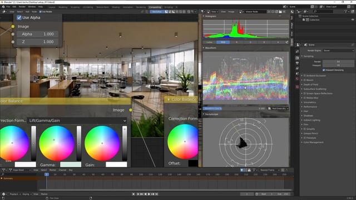Enable the Screen Space Reflections checkbox
This screenshot has height=200, width=356.
[x=305, y=93]
